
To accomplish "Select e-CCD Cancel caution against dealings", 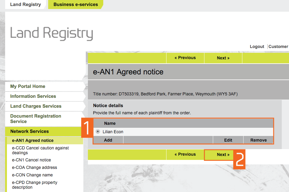I will point(40,150).
